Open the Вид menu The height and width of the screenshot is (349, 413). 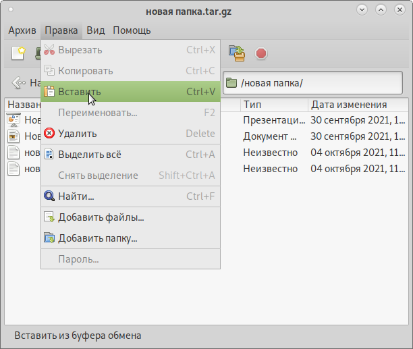[x=96, y=30]
